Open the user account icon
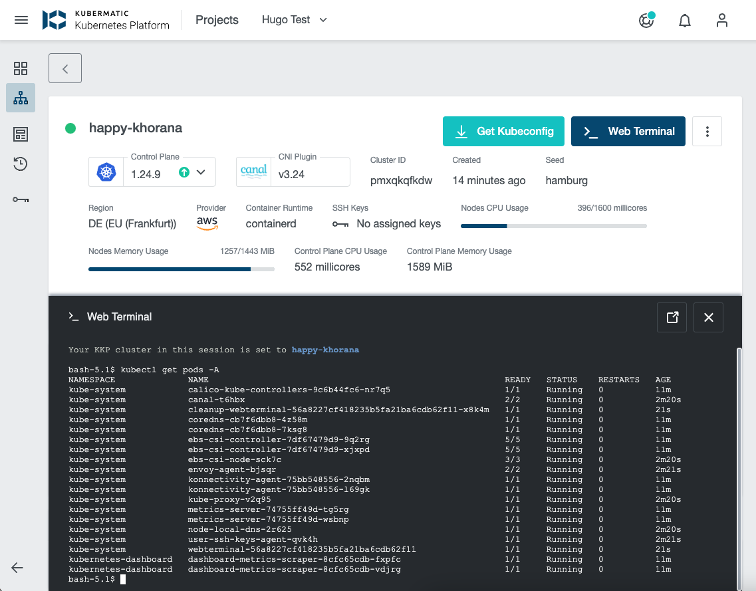Screen dimensions: 756x591 click(722, 21)
